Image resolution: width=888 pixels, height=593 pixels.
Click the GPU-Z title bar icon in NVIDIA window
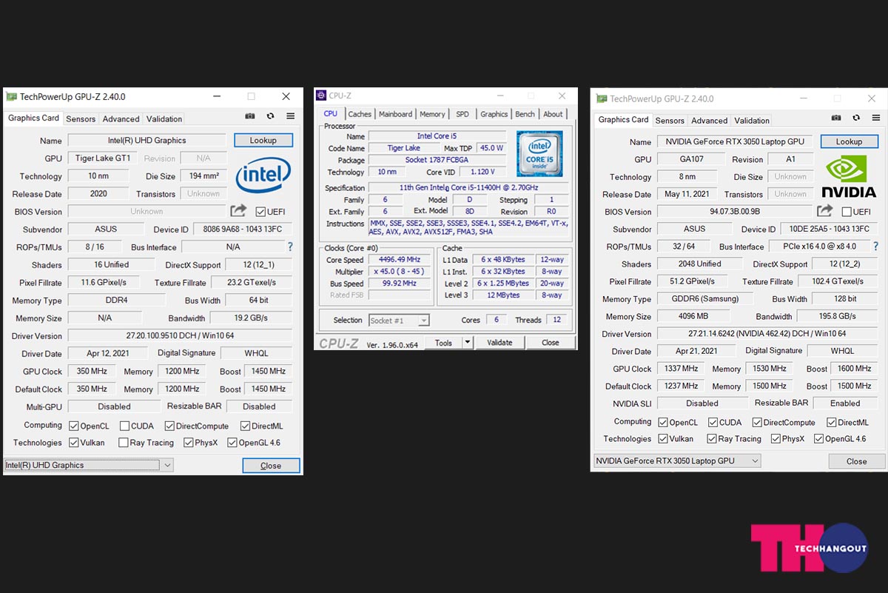pos(602,98)
